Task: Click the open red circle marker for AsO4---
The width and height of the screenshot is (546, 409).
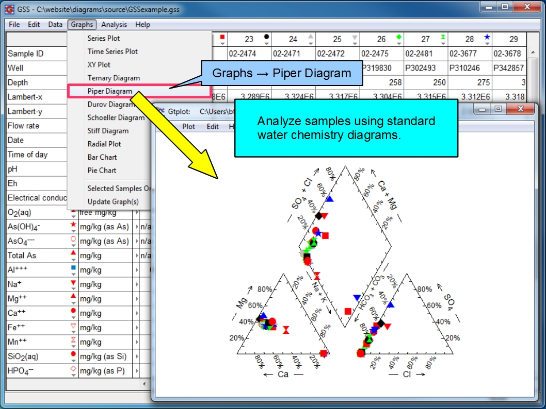Action: 73,238
